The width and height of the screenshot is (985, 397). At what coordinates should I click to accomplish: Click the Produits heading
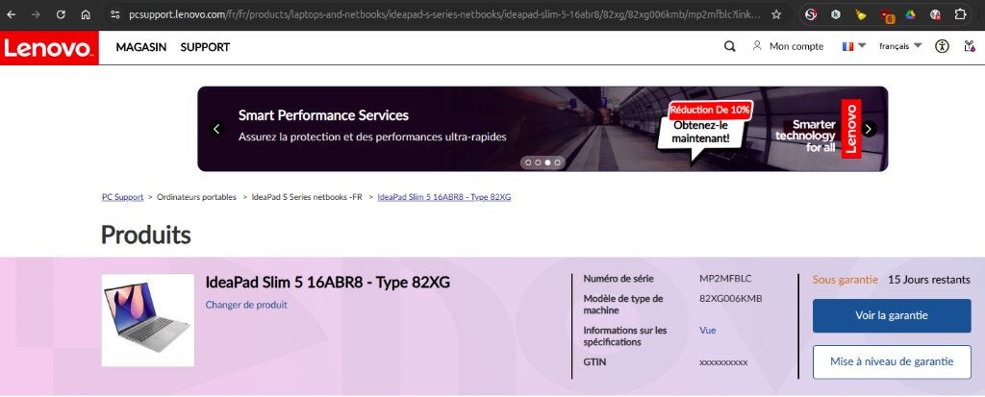point(146,235)
